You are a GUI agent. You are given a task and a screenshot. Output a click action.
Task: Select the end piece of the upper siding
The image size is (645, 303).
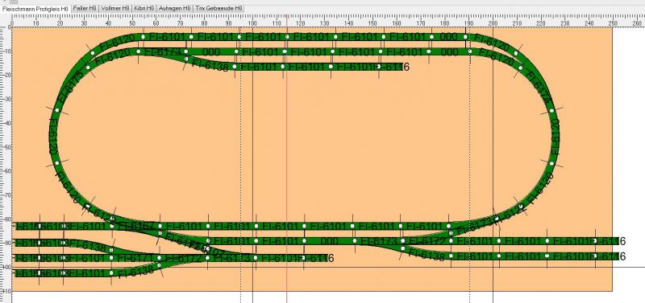click(x=391, y=67)
